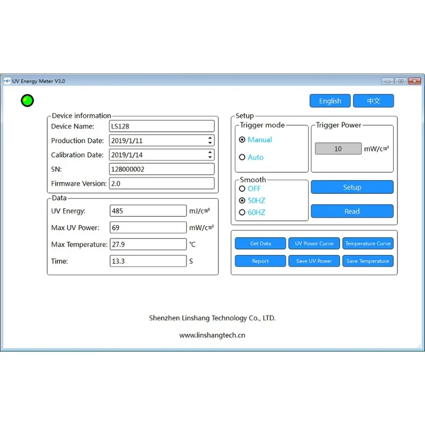Switch language to 中文
The height and width of the screenshot is (425, 425).
[x=373, y=101]
